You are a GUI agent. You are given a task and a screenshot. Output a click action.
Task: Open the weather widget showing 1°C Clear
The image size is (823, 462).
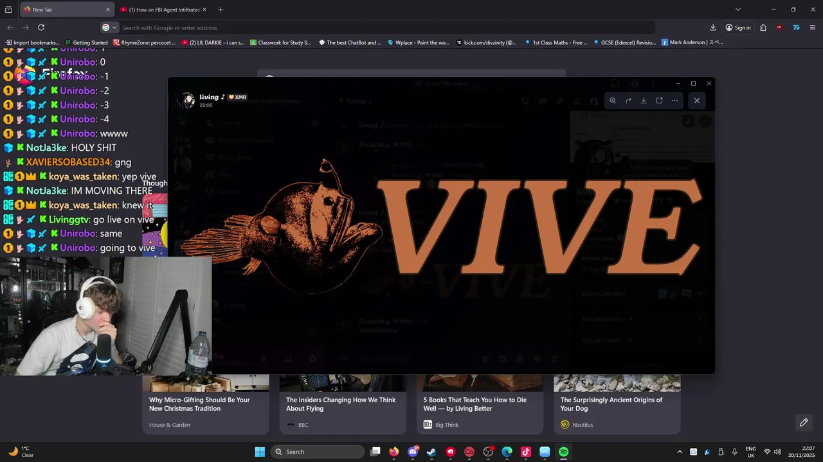(21, 452)
